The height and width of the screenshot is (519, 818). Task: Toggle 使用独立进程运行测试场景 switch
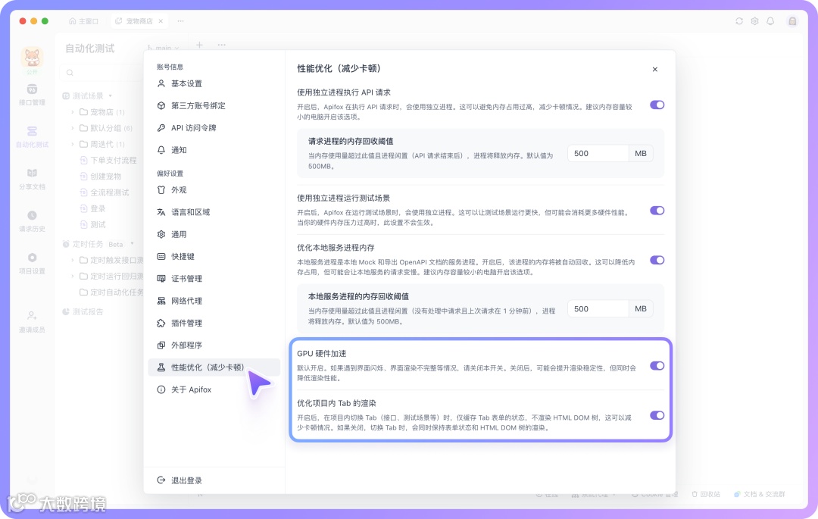point(657,210)
